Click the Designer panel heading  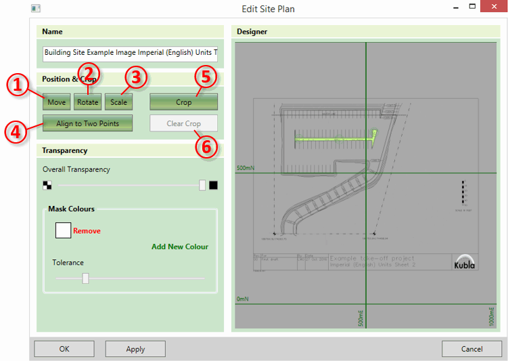tap(252, 31)
